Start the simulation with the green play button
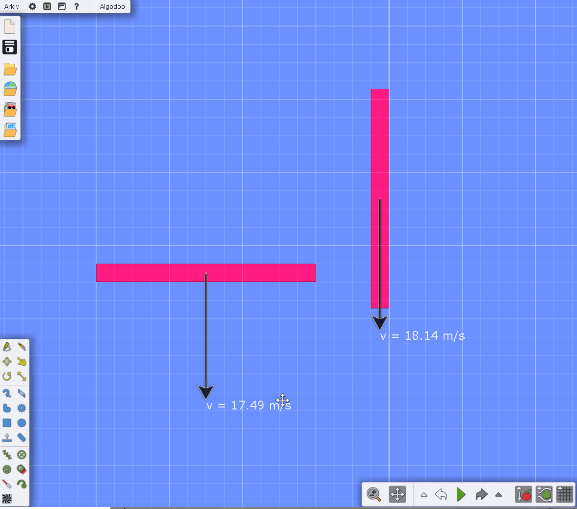 (461, 495)
